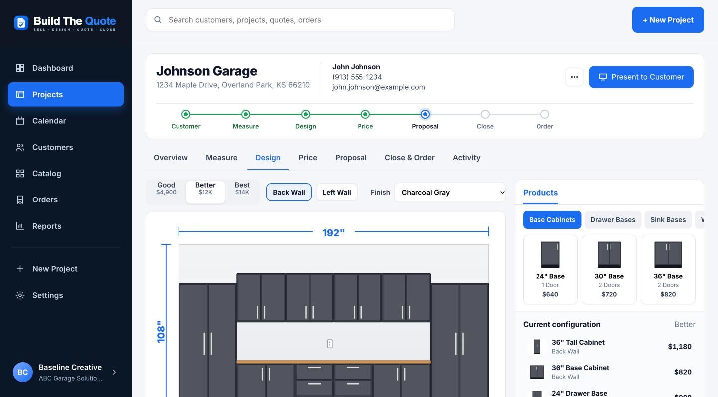
Task: Jump to the Customer progress step
Action: coord(186,120)
